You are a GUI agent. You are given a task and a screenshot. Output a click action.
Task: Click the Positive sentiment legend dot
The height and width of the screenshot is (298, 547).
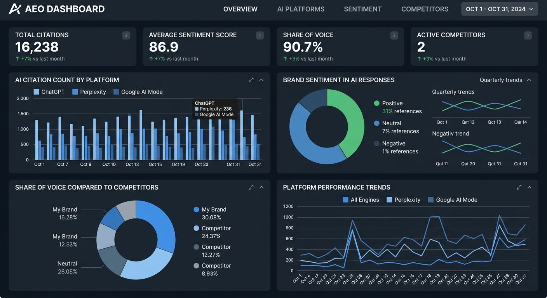376,103
